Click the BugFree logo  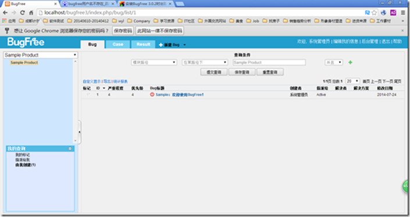click(x=26, y=42)
